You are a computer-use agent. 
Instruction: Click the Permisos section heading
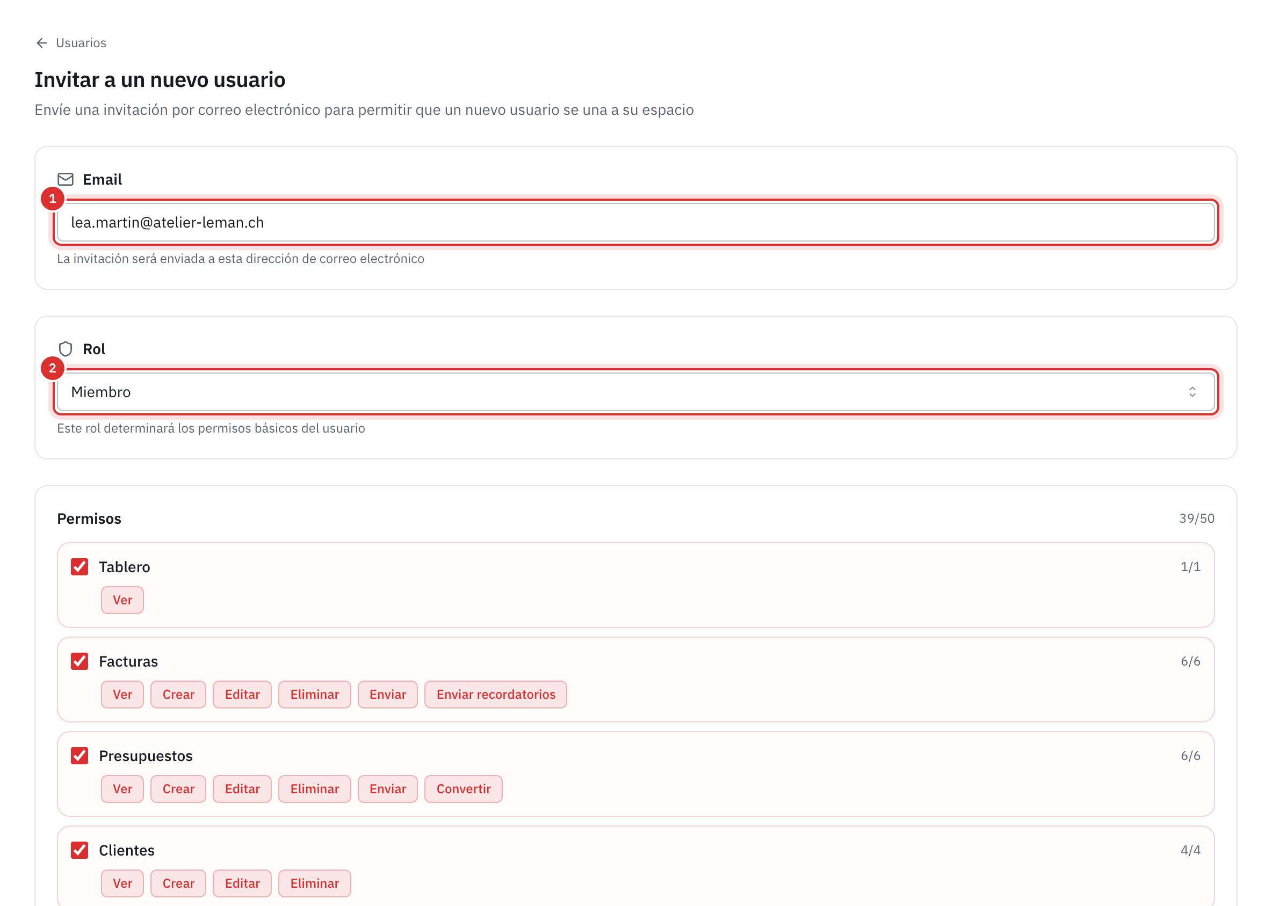click(89, 518)
